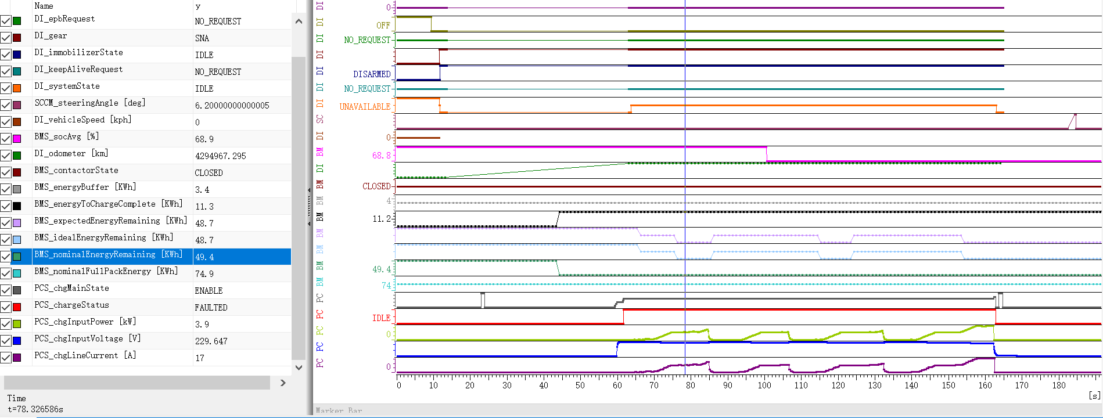Screen dimensions: 1103x418
Task: Toggle BMS_contactorState checkbox
Action: point(5,172)
